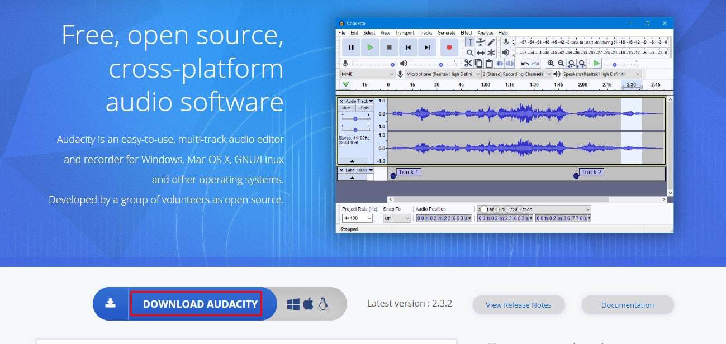Open the MME audio host dropdown
This screenshot has width=726, height=344.
point(367,74)
